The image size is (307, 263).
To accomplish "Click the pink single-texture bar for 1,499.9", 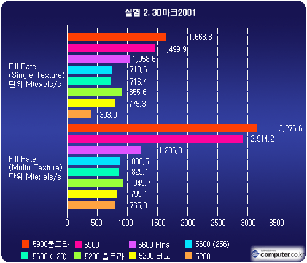I will click(x=111, y=48).
